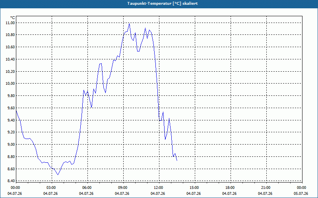The height and width of the screenshot is (198, 318).
Task: Click the curve start at 00:00
Action: click(16, 111)
